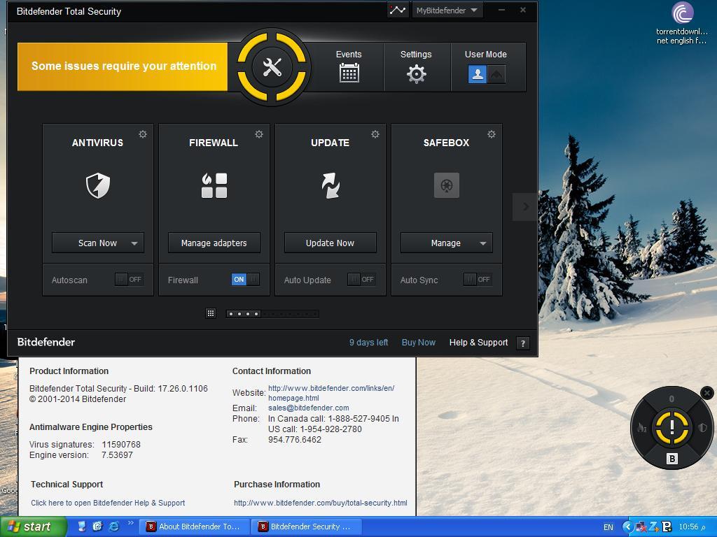The width and height of the screenshot is (717, 537).
Task: Click the Scan Now button
Action: coord(97,243)
